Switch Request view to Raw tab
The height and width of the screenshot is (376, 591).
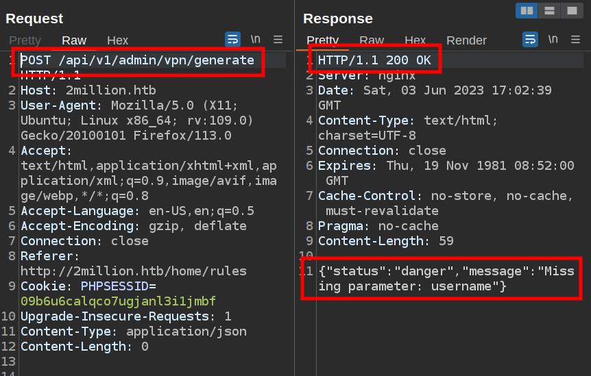pos(74,40)
